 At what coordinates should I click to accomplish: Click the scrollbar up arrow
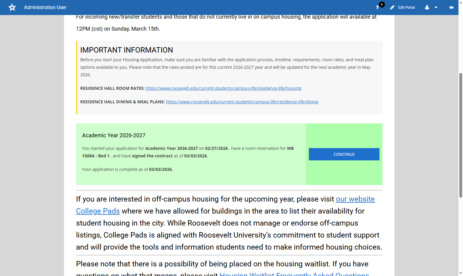point(461,2)
